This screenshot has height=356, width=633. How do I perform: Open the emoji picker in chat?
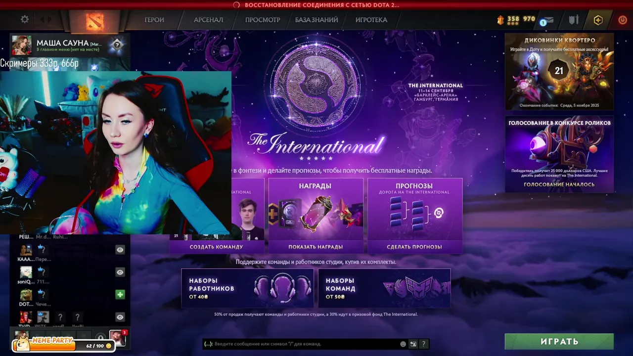[x=403, y=344]
